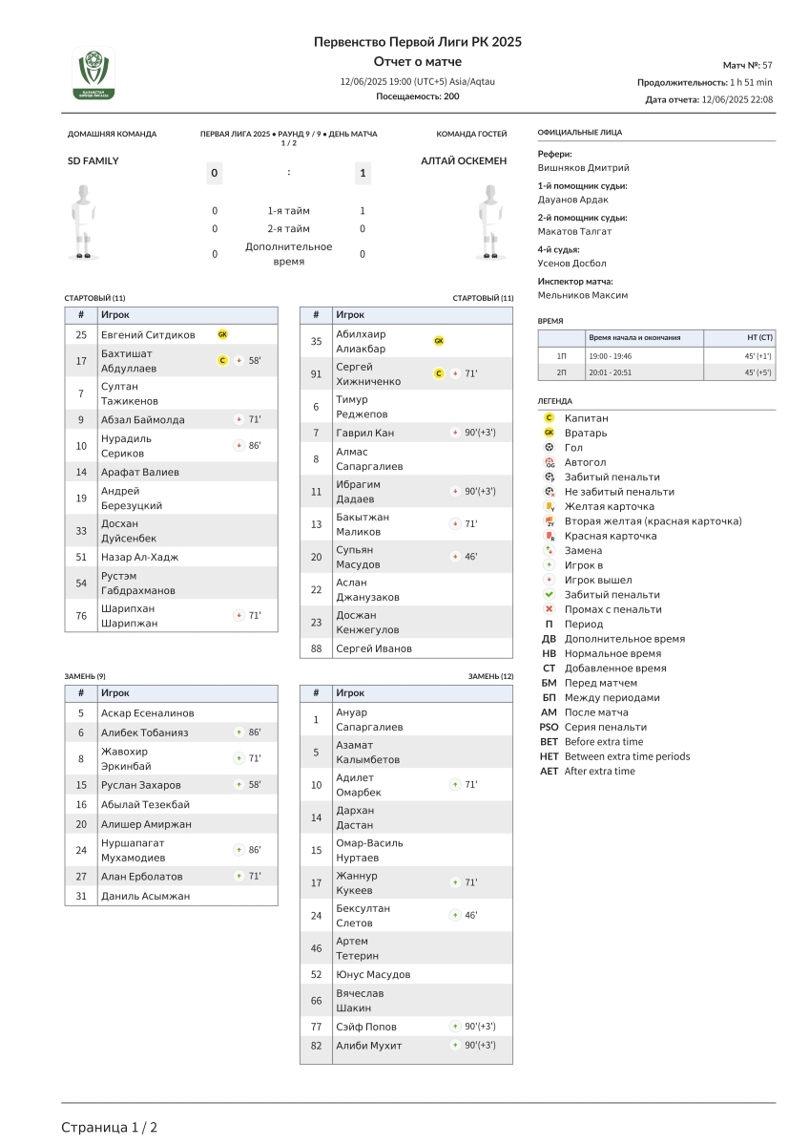Image resolution: width=809 pixels, height=1146 pixels.
Task: Click the Страница 1 / 2 page indicator
Action: point(110,1127)
